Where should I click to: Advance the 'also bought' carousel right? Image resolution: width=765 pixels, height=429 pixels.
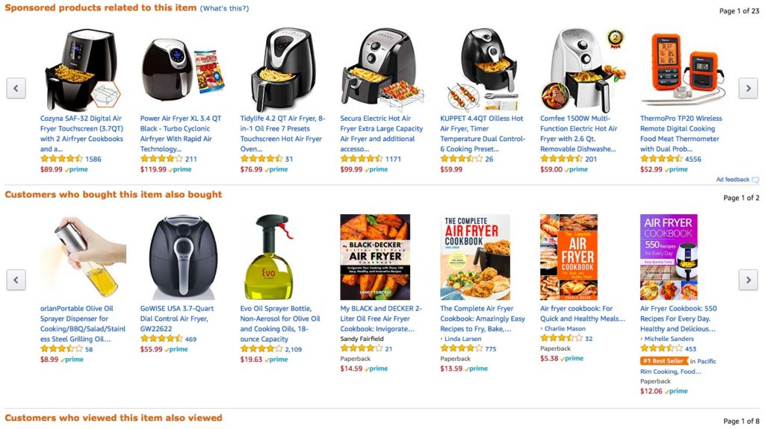click(x=748, y=280)
